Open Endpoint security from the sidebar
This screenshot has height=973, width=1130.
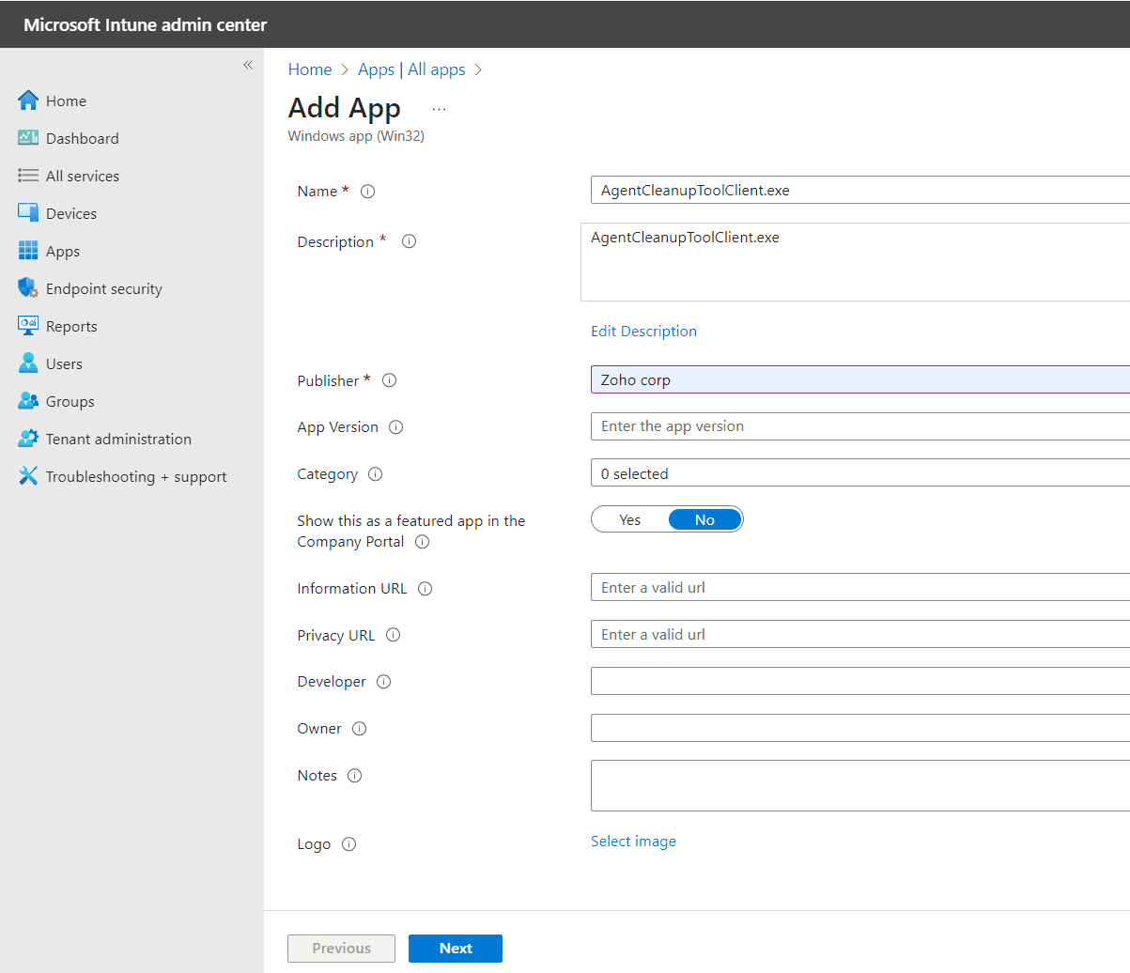click(103, 288)
